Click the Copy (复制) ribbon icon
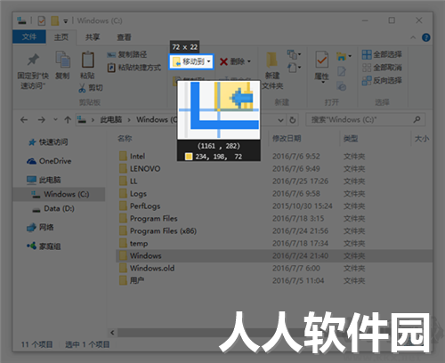 tap(62, 59)
